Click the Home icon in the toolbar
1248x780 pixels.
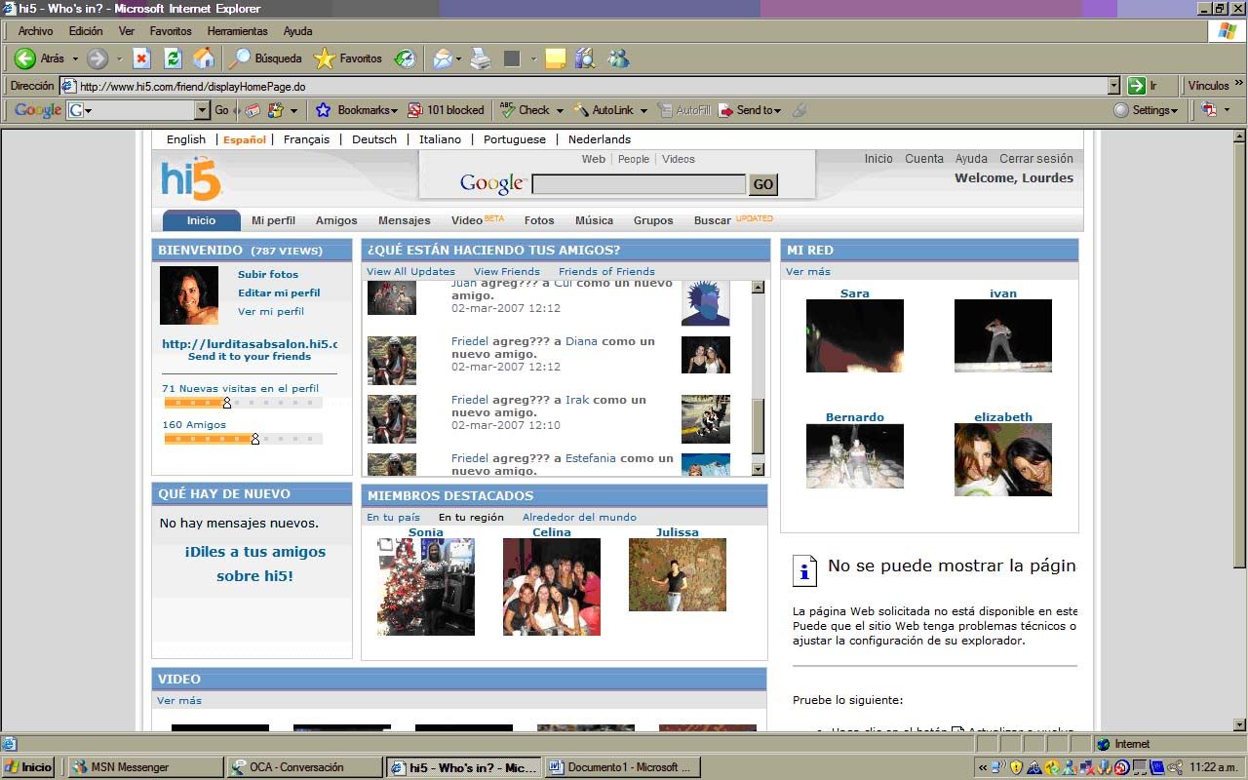pos(204,58)
